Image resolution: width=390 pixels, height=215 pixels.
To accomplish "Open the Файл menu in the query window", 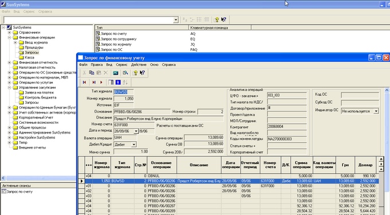I will (x=83, y=65).
